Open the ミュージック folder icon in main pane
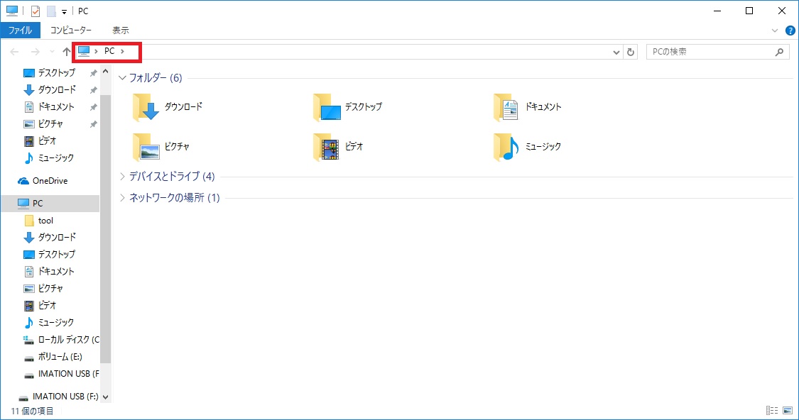This screenshot has height=420, width=799. 507,147
